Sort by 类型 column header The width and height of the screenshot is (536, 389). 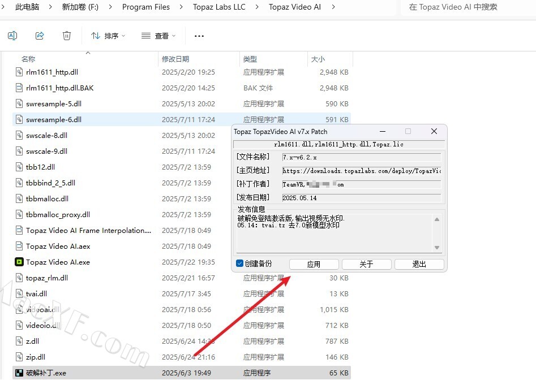point(250,59)
